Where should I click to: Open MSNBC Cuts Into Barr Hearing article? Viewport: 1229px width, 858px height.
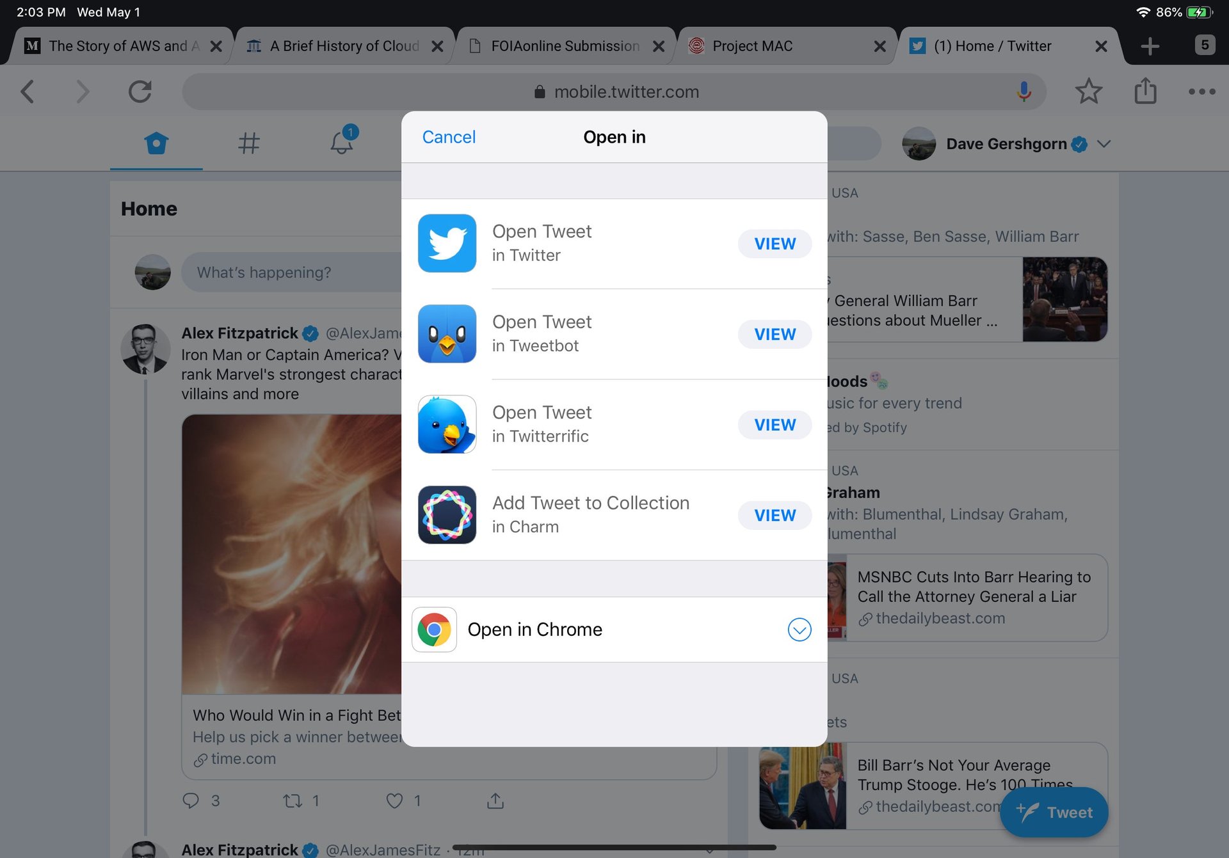click(x=967, y=598)
